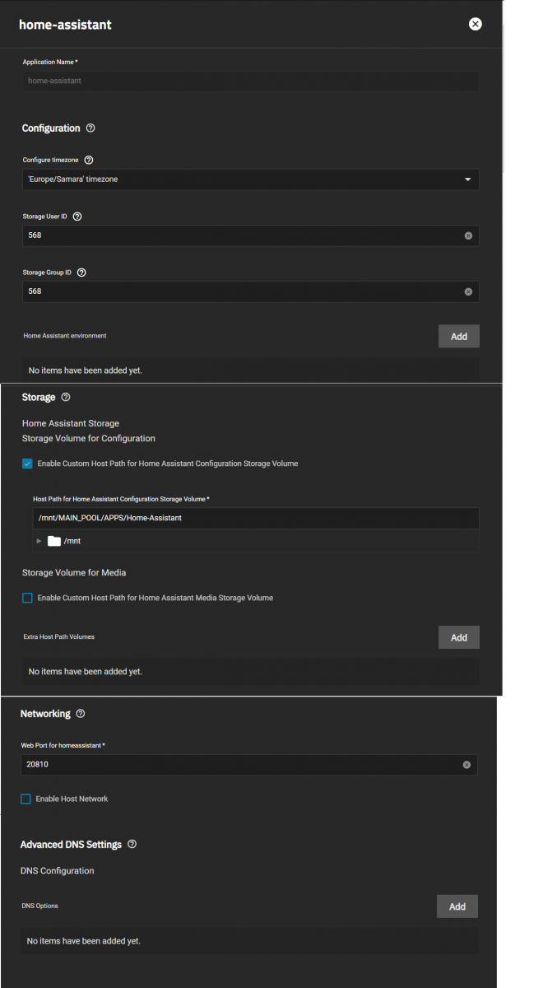Add an Extra Host Path Volume
The width and height of the screenshot is (552, 988).
click(459, 637)
